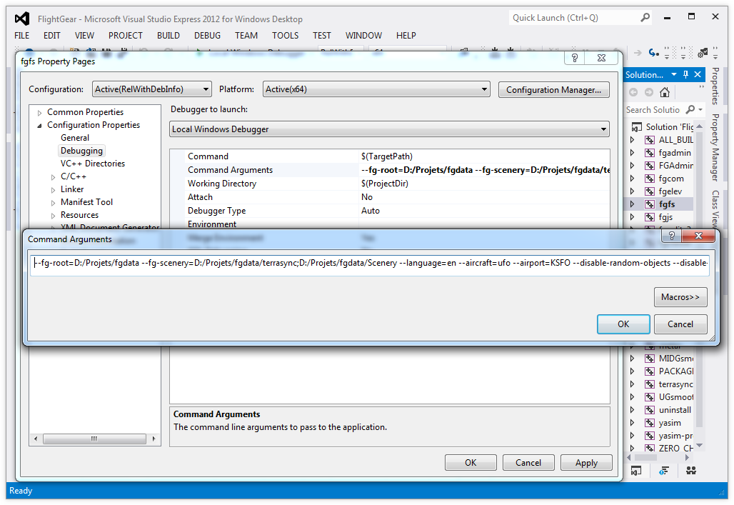Click the fgadmin project icon
Screen dimensions: 734x505
pos(650,153)
